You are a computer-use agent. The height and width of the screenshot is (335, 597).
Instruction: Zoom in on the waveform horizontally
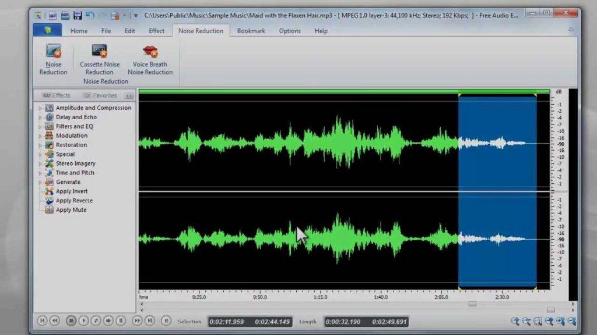[517, 320]
